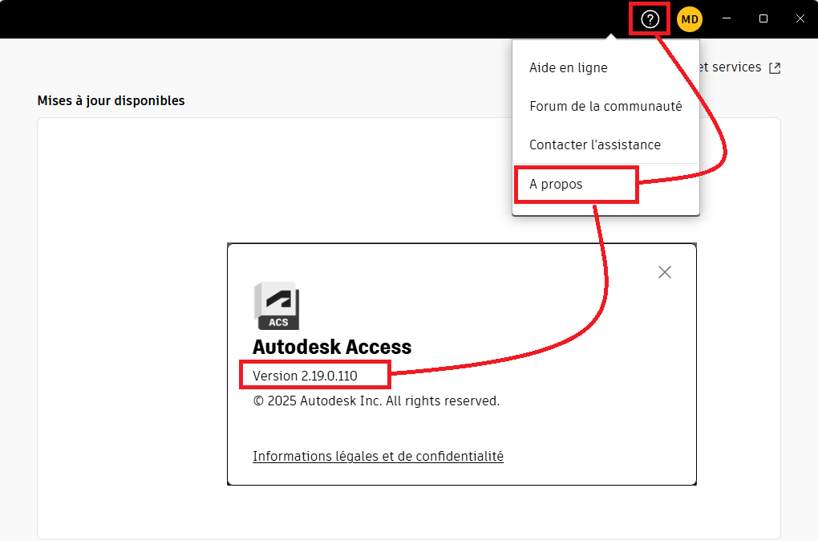The image size is (818, 541).
Task: Click the ACS Autodesk Access logo
Action: pos(277,306)
